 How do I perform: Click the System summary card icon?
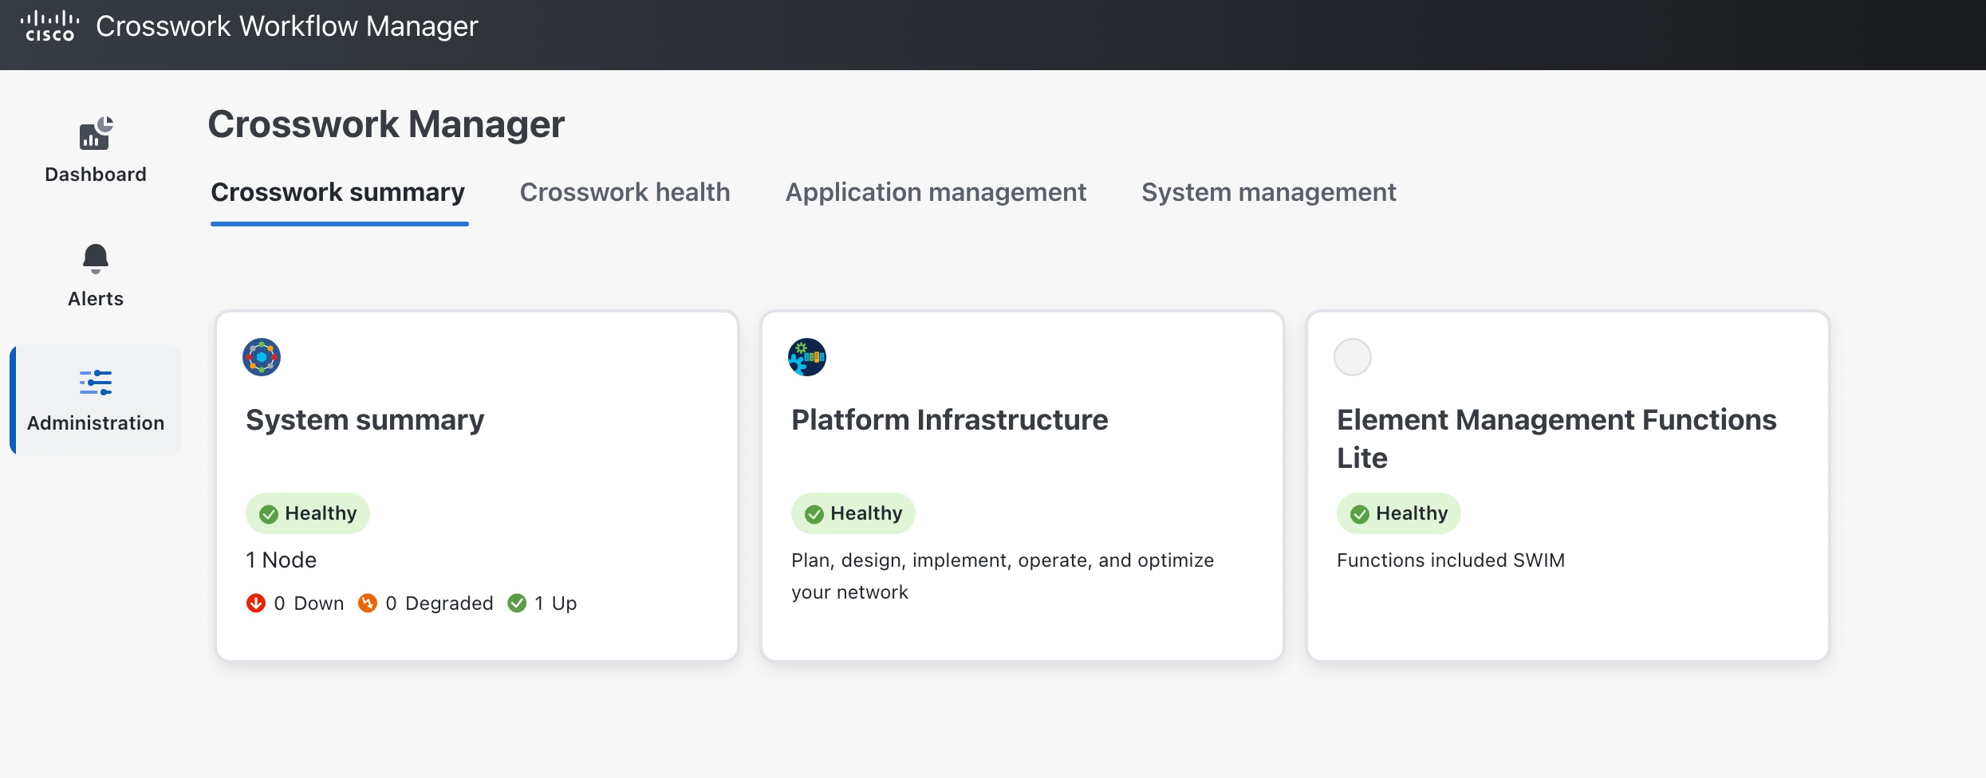click(x=262, y=357)
